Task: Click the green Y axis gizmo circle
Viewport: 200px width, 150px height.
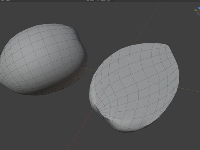Action: coord(195,10)
